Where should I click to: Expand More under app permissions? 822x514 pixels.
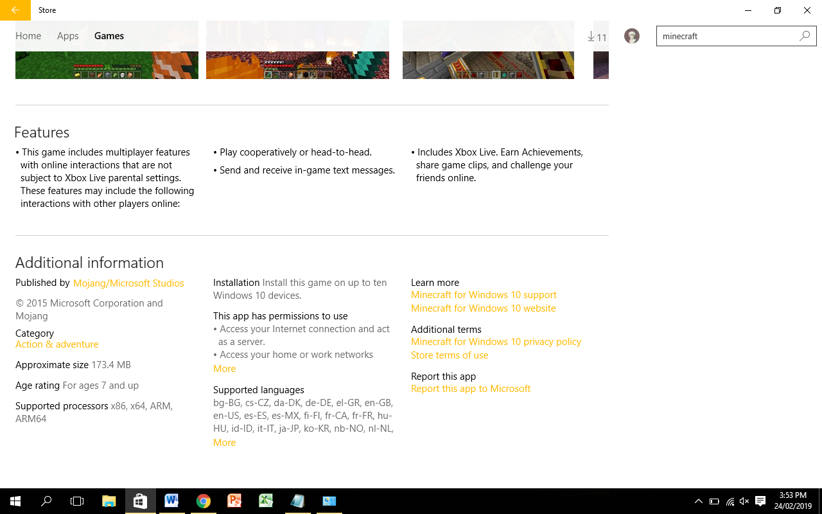224,369
